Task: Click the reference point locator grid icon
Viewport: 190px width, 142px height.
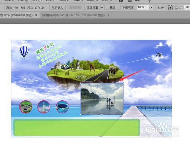Action: point(171,7)
